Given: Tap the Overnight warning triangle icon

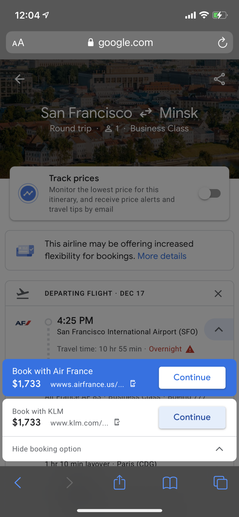Looking at the screenshot, I should [x=190, y=349].
